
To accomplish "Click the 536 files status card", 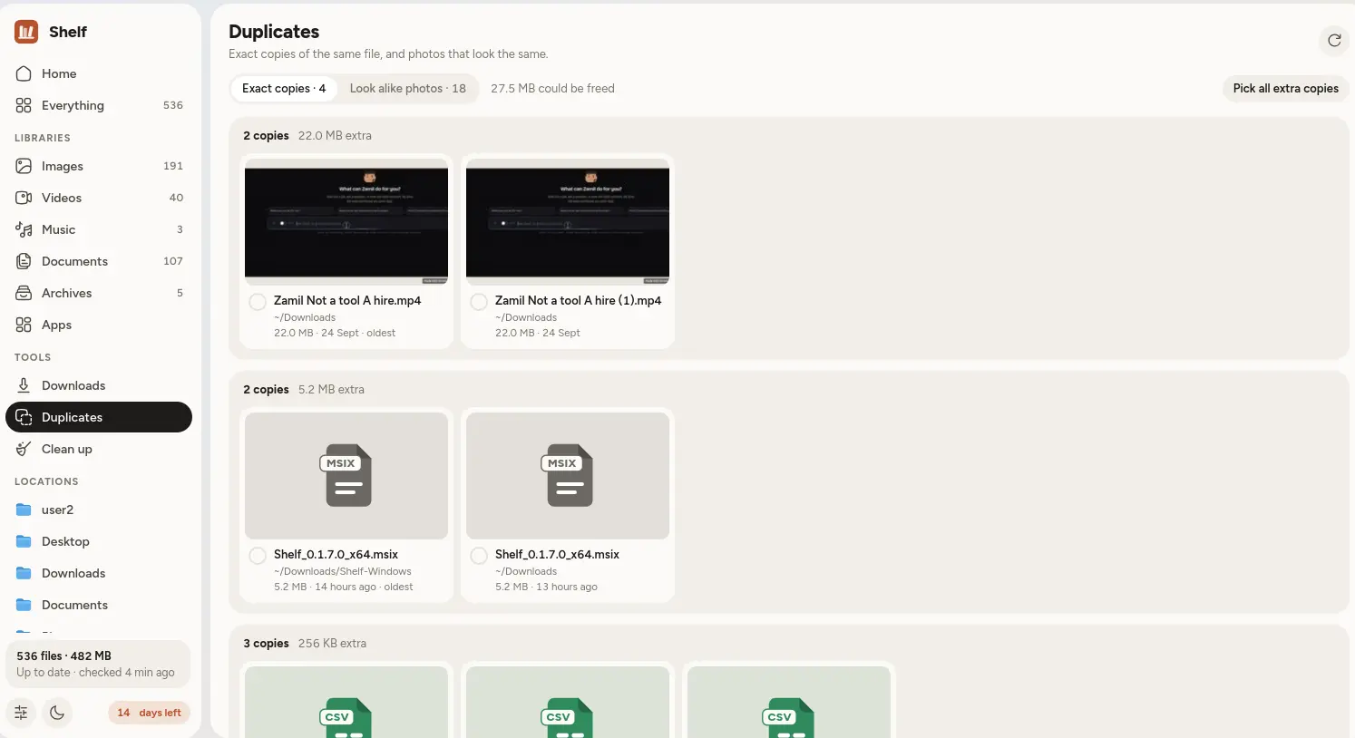I will click(98, 665).
